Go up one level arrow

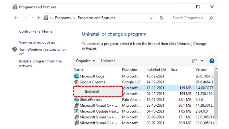point(39,18)
